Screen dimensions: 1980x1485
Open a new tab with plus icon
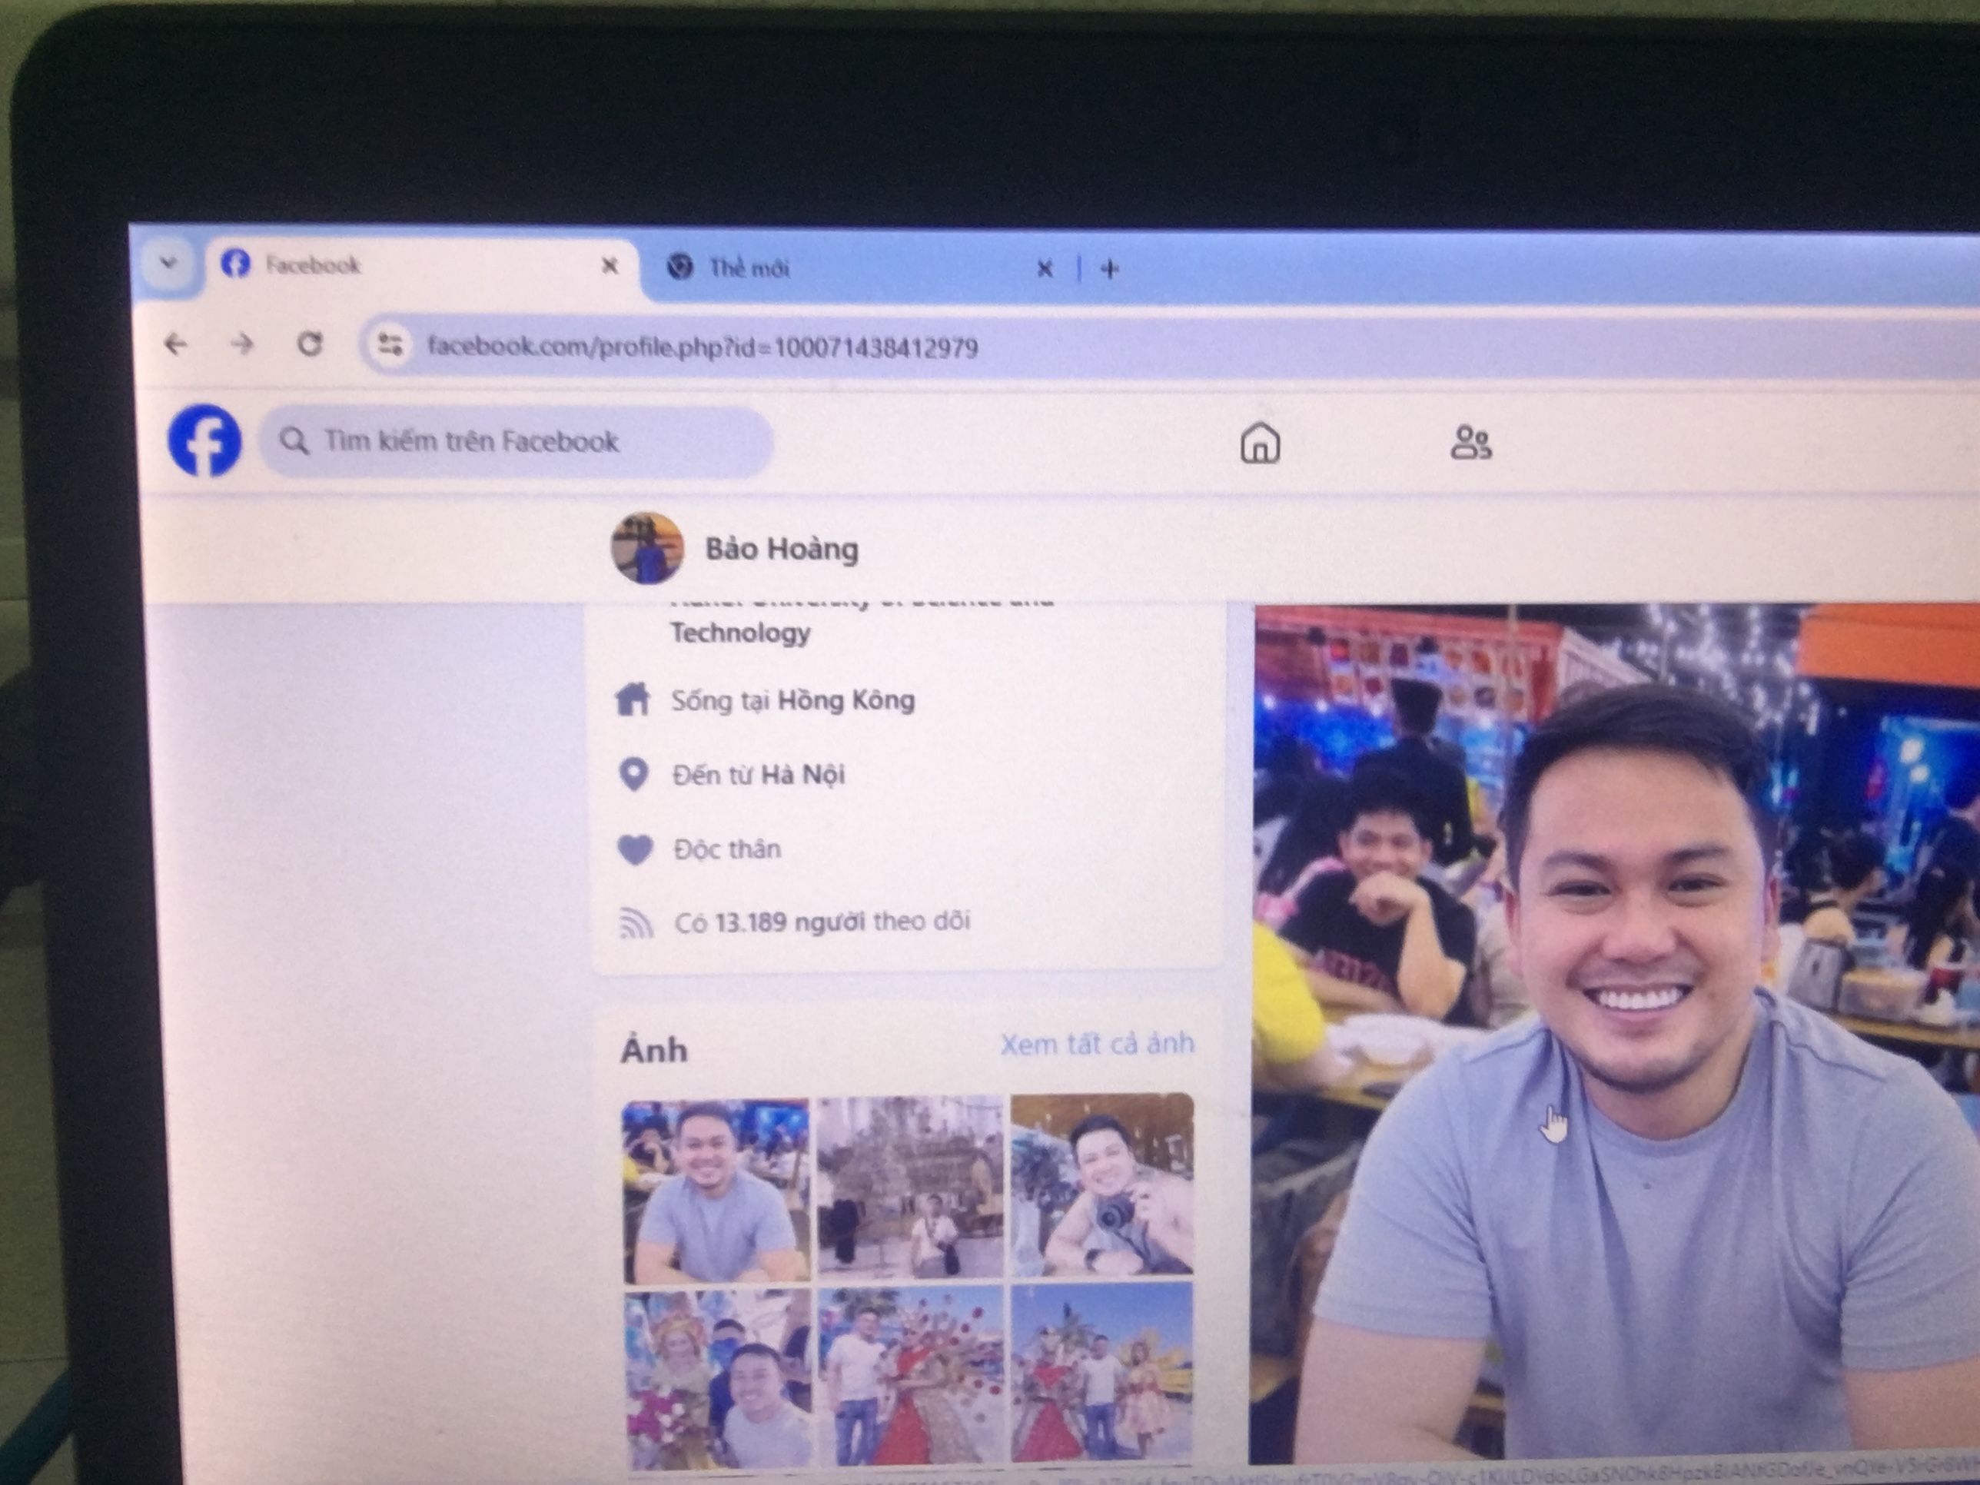(x=1109, y=268)
